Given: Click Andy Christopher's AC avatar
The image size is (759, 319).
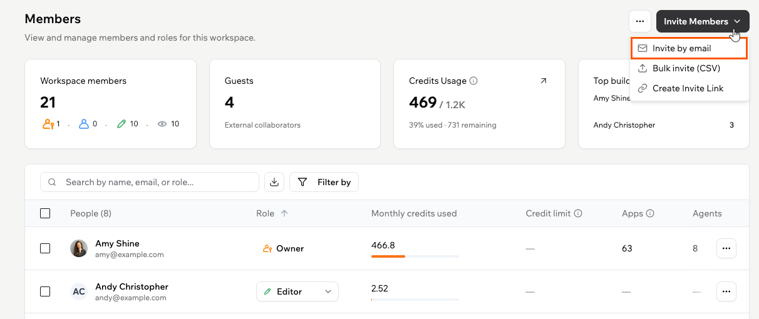Looking at the screenshot, I should pyautogui.click(x=79, y=291).
